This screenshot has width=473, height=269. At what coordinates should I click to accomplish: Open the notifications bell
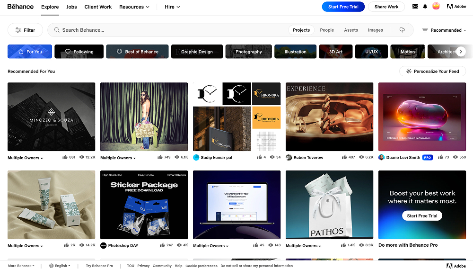425,6
